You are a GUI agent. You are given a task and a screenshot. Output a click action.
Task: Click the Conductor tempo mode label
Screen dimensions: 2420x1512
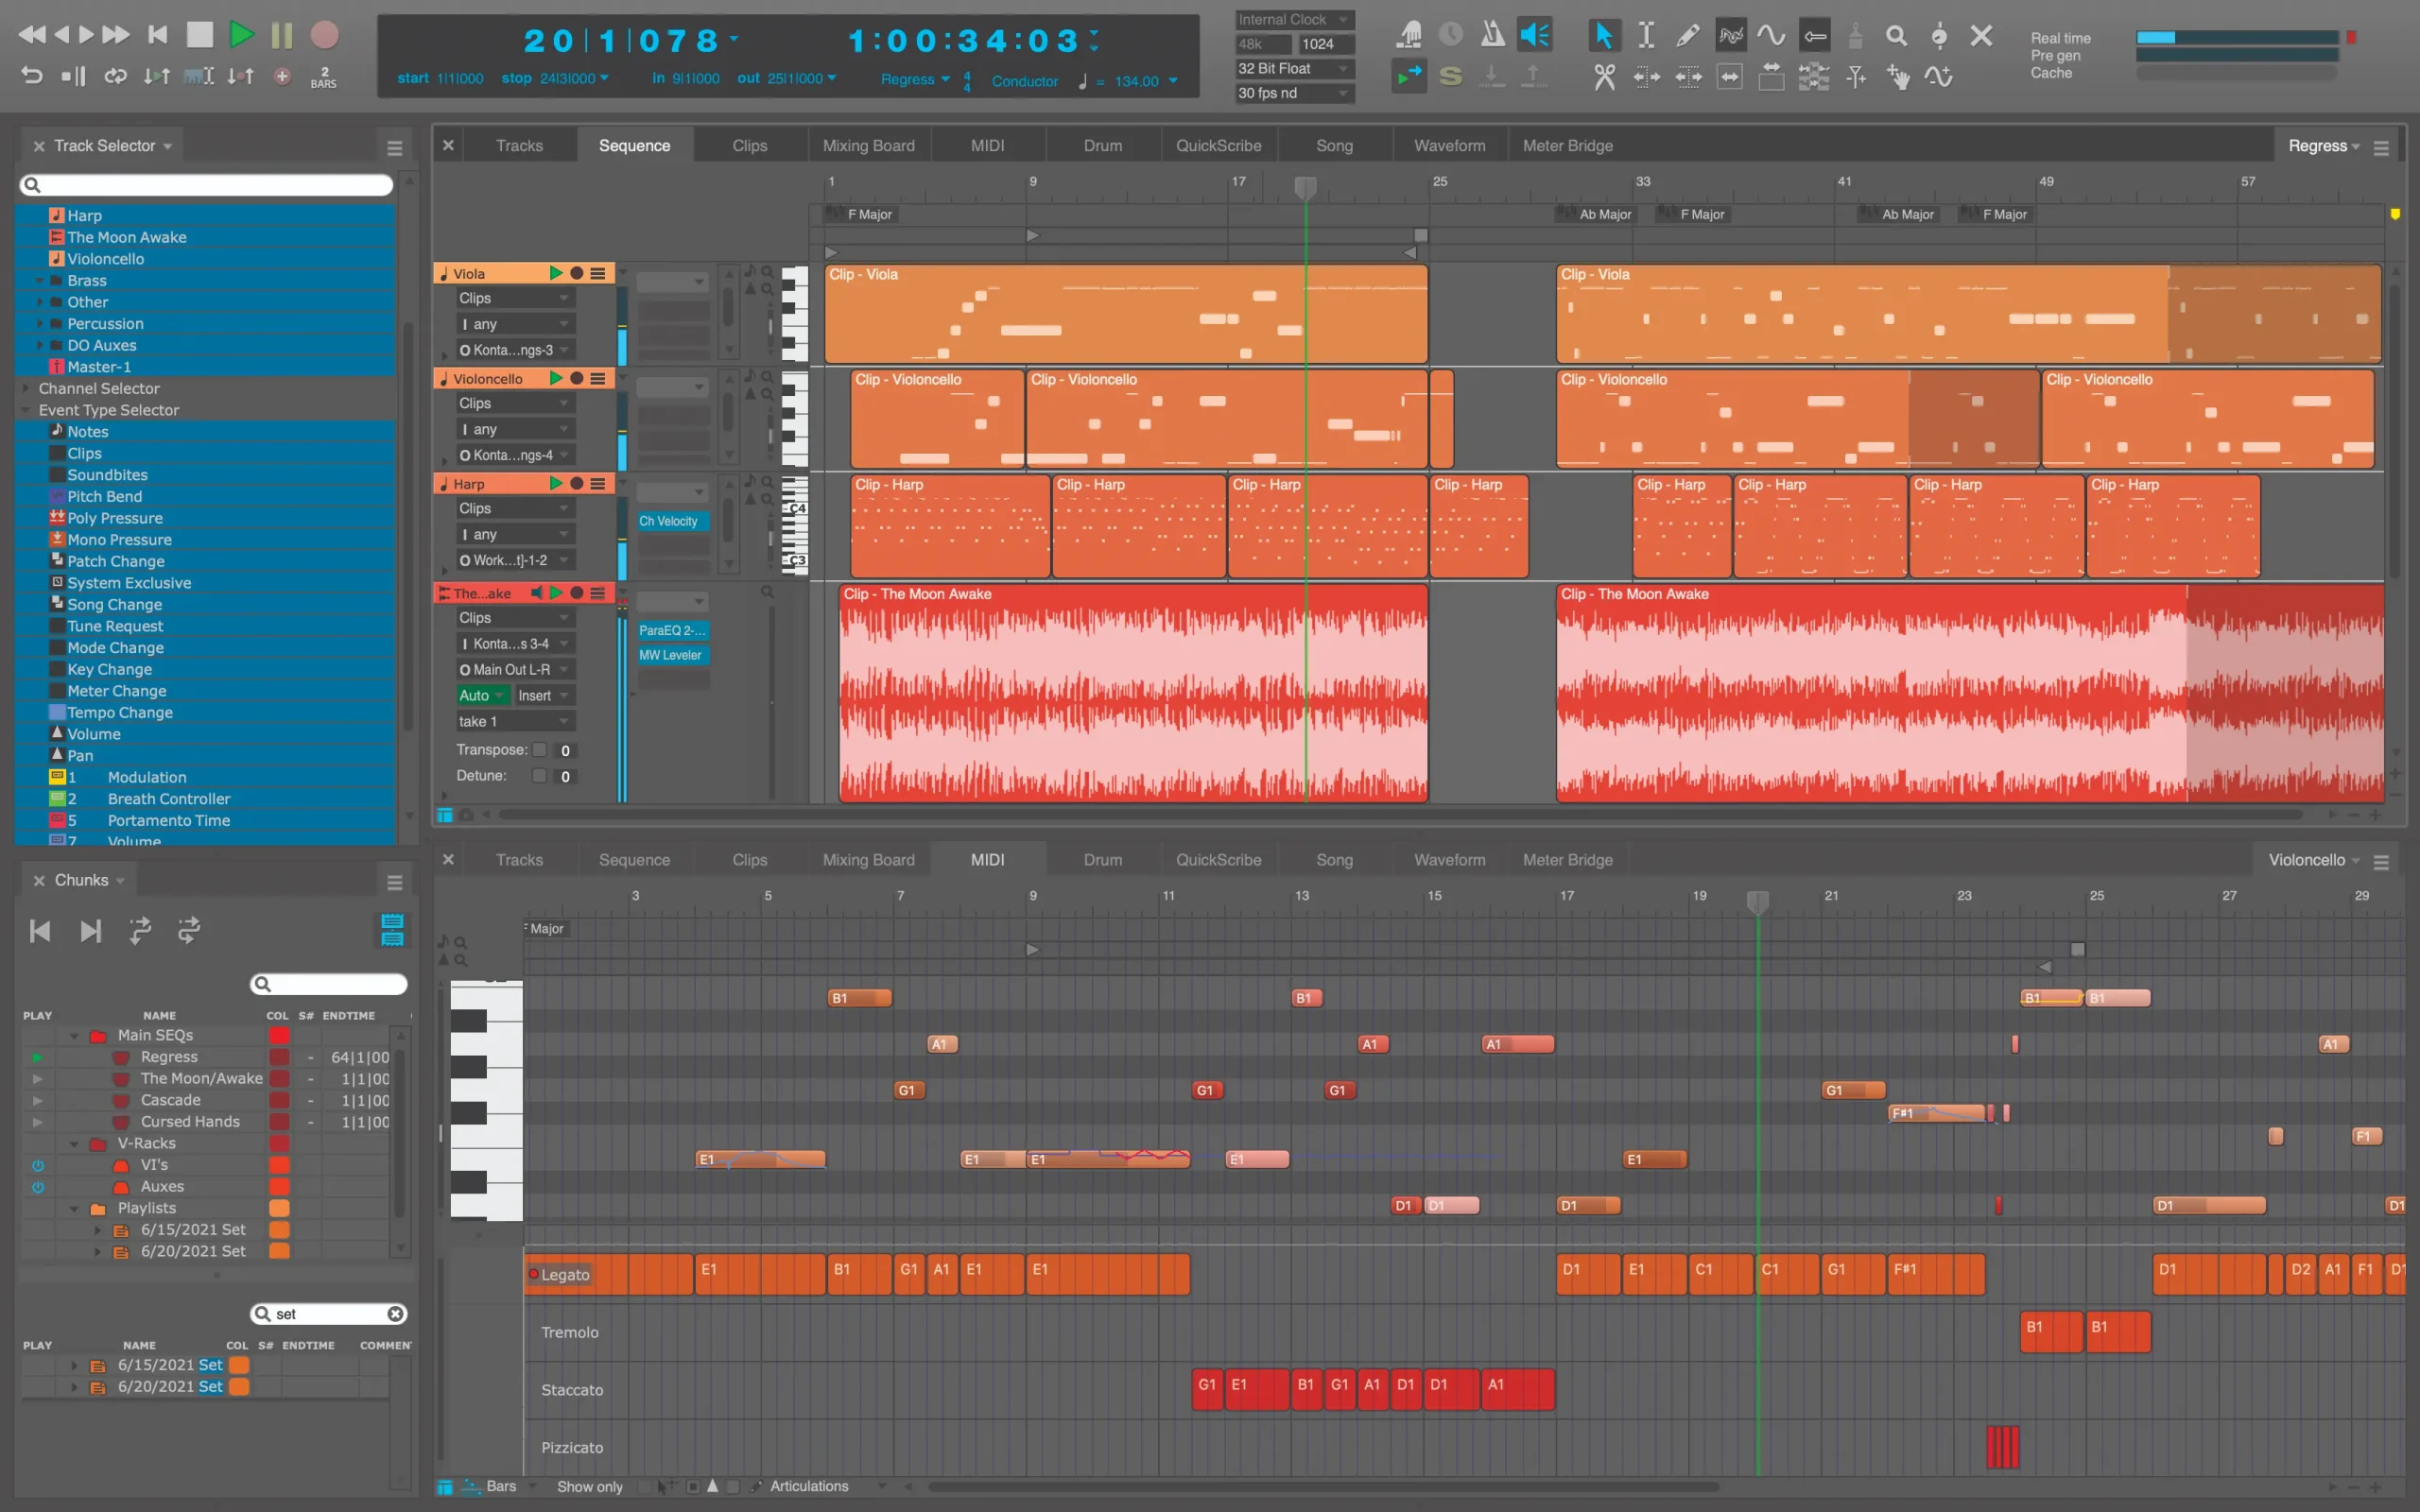[1024, 81]
